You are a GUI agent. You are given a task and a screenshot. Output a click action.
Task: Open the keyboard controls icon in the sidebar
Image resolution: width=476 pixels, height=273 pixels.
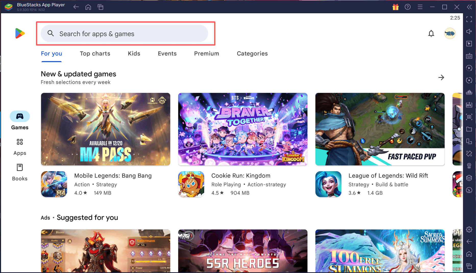(x=469, y=56)
